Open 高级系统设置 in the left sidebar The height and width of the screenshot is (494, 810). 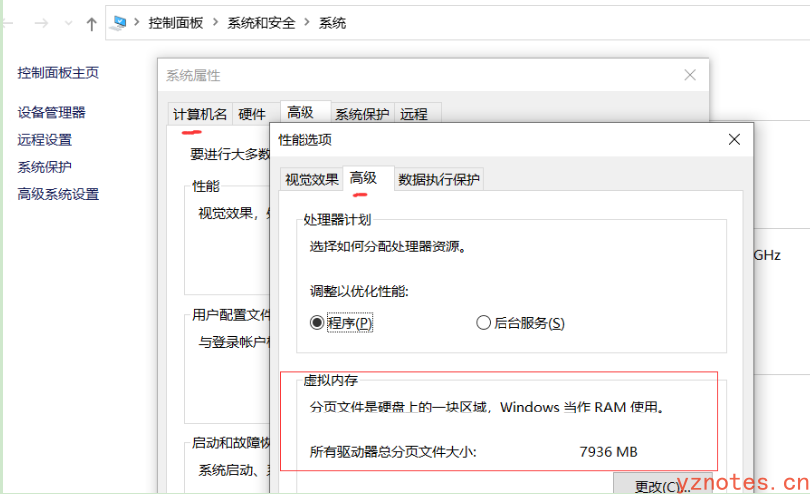(x=58, y=194)
